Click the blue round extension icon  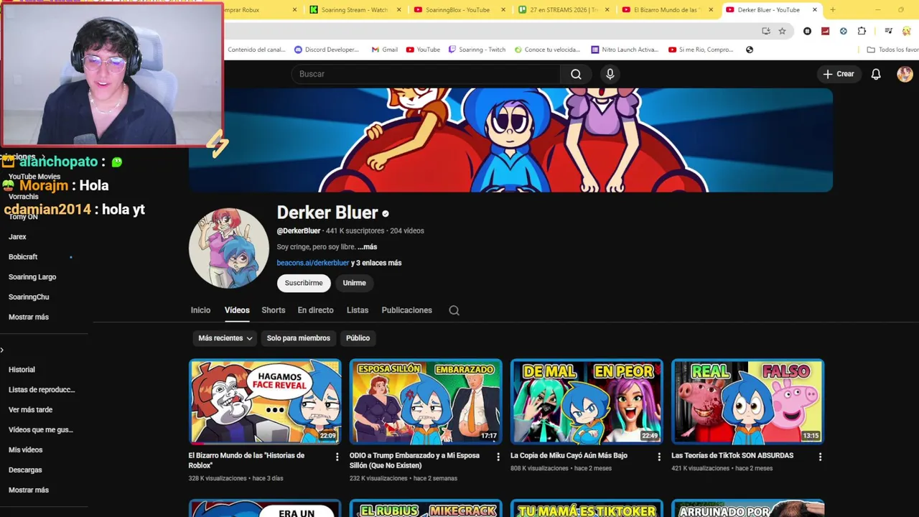pos(844,31)
